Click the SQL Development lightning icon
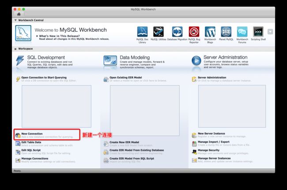287x190 pixels. click(20, 61)
